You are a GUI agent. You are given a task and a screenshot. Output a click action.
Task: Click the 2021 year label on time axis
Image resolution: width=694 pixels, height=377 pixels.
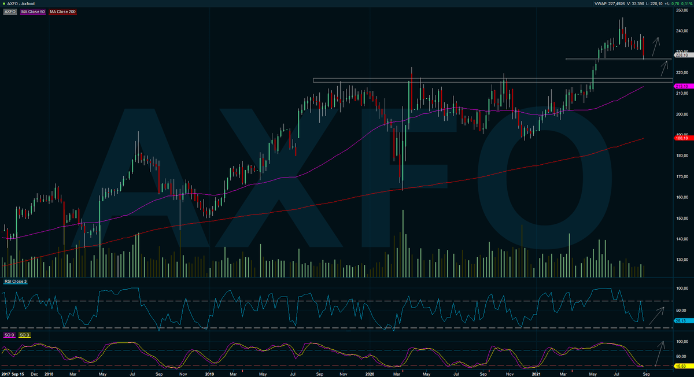point(536,374)
